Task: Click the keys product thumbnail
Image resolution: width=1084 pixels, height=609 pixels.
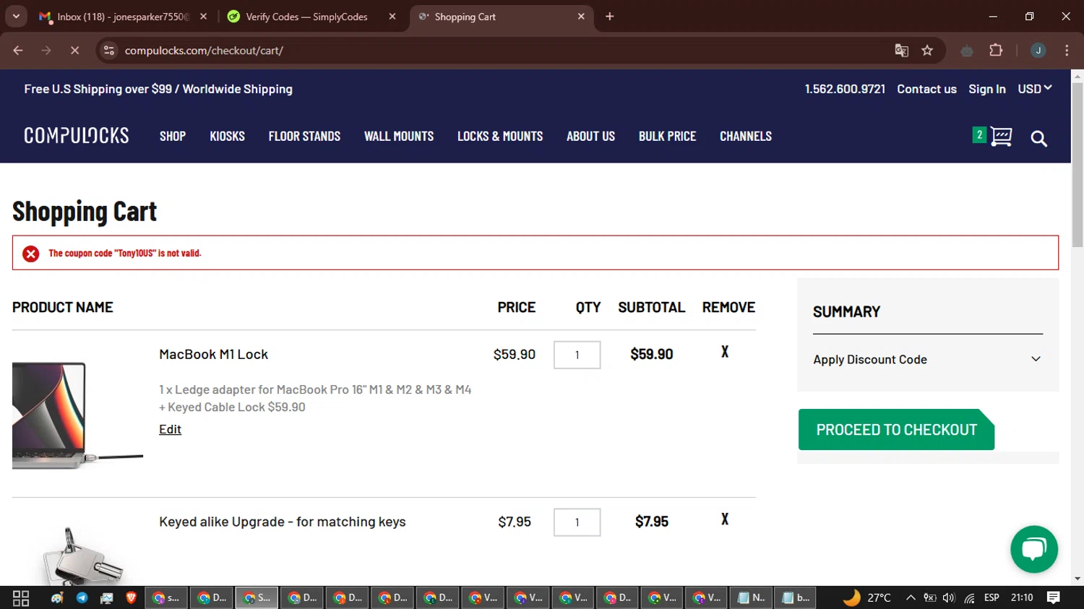Action: (83, 556)
